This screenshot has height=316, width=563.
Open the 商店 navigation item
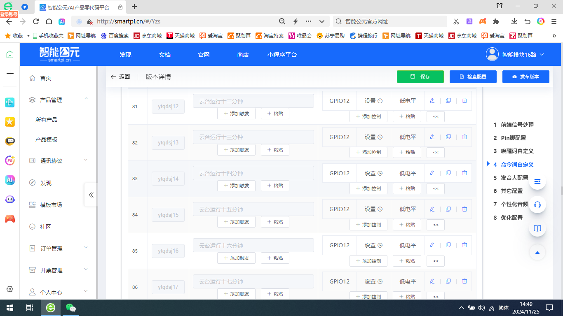(242, 54)
